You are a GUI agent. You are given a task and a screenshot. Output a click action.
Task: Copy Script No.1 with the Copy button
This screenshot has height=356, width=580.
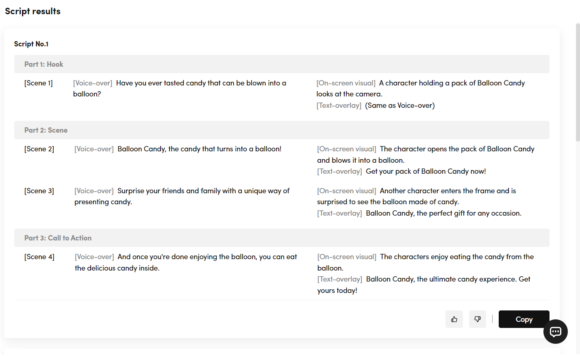524,319
